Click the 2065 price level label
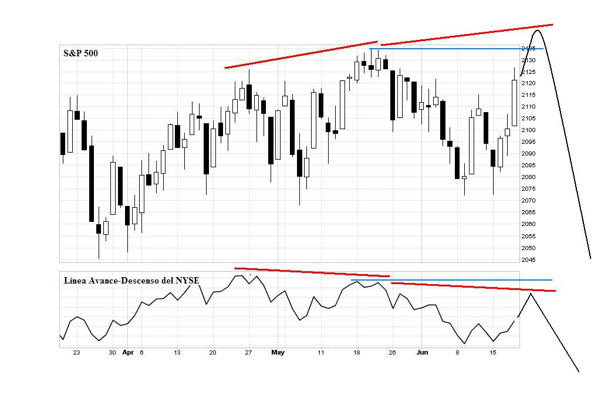 coord(529,212)
